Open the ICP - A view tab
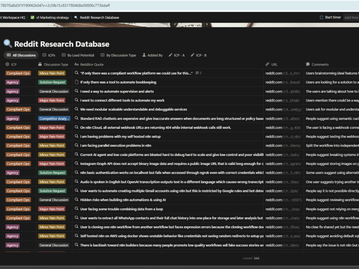This screenshot has width=359, height=269. [177, 55]
